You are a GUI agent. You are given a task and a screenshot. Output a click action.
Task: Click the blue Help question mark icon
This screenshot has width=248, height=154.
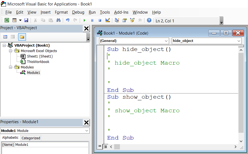(149, 20)
